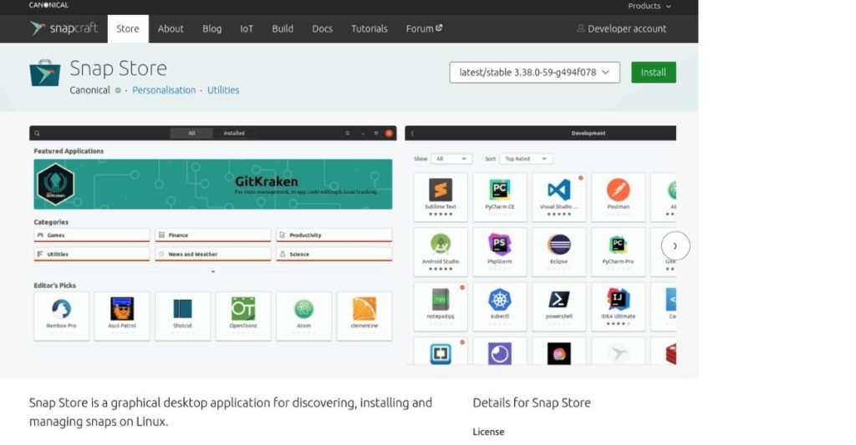The width and height of the screenshot is (856, 445).
Task: Select the All tab in screenshot
Action: (191, 133)
